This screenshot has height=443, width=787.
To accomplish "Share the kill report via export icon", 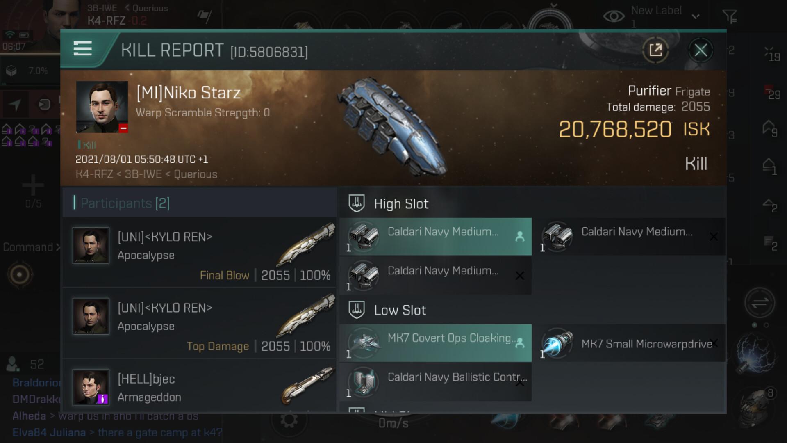I will click(655, 50).
